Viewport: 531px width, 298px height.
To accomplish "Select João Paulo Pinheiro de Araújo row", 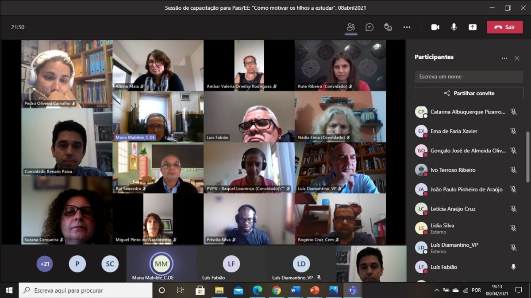I will point(467,189).
